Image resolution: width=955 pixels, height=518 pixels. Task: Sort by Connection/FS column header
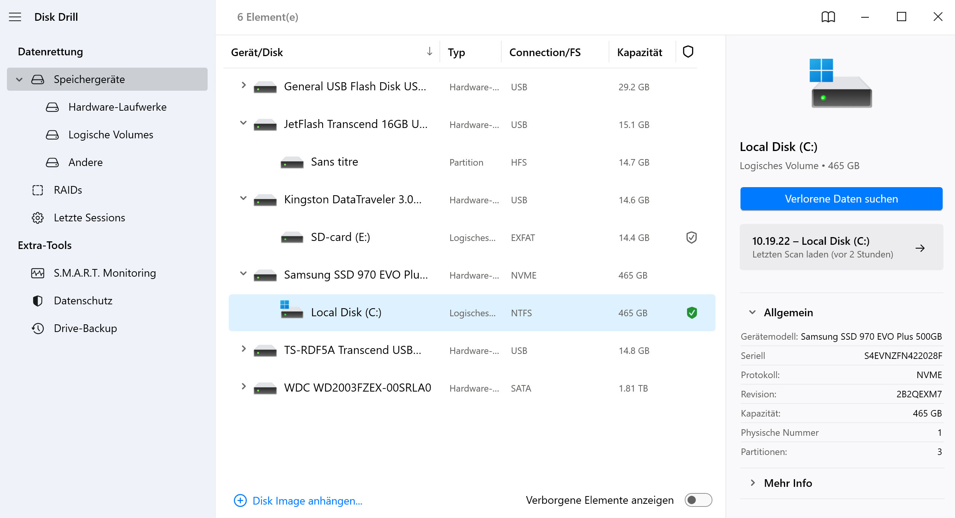click(545, 52)
